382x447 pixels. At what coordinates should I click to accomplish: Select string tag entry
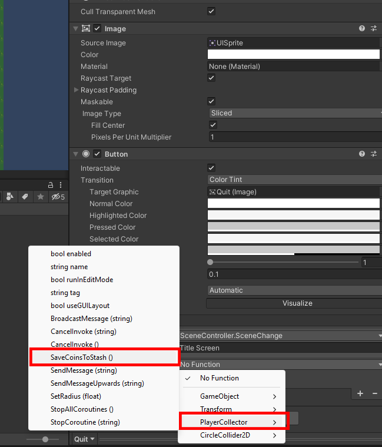(x=104, y=293)
